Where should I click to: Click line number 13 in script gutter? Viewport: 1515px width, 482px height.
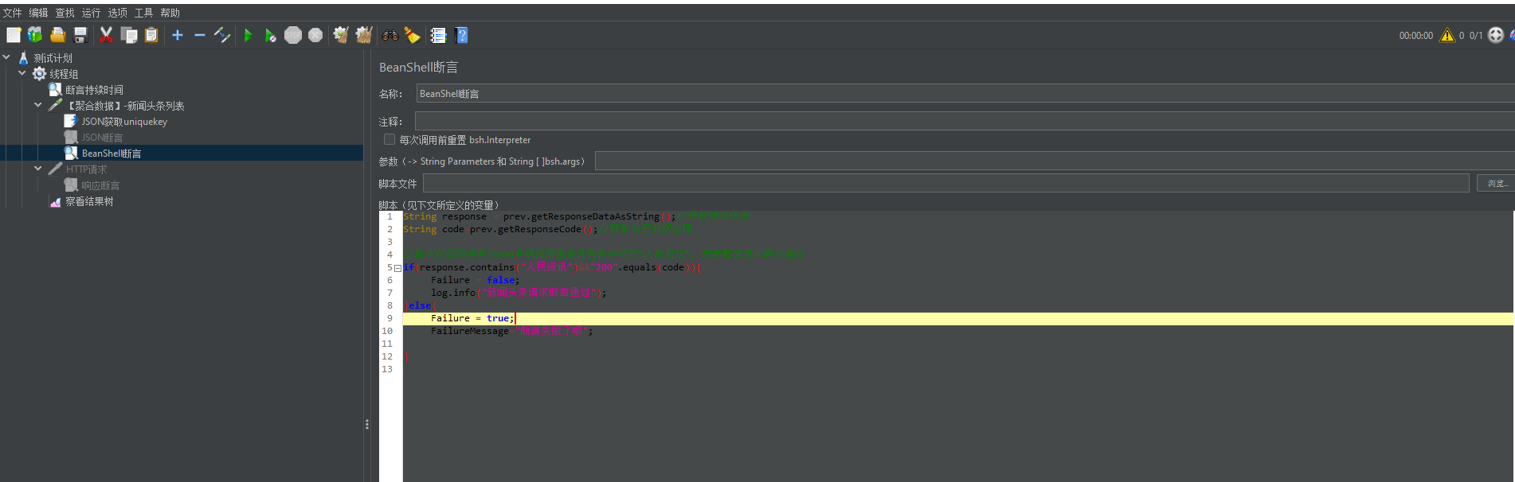point(387,369)
